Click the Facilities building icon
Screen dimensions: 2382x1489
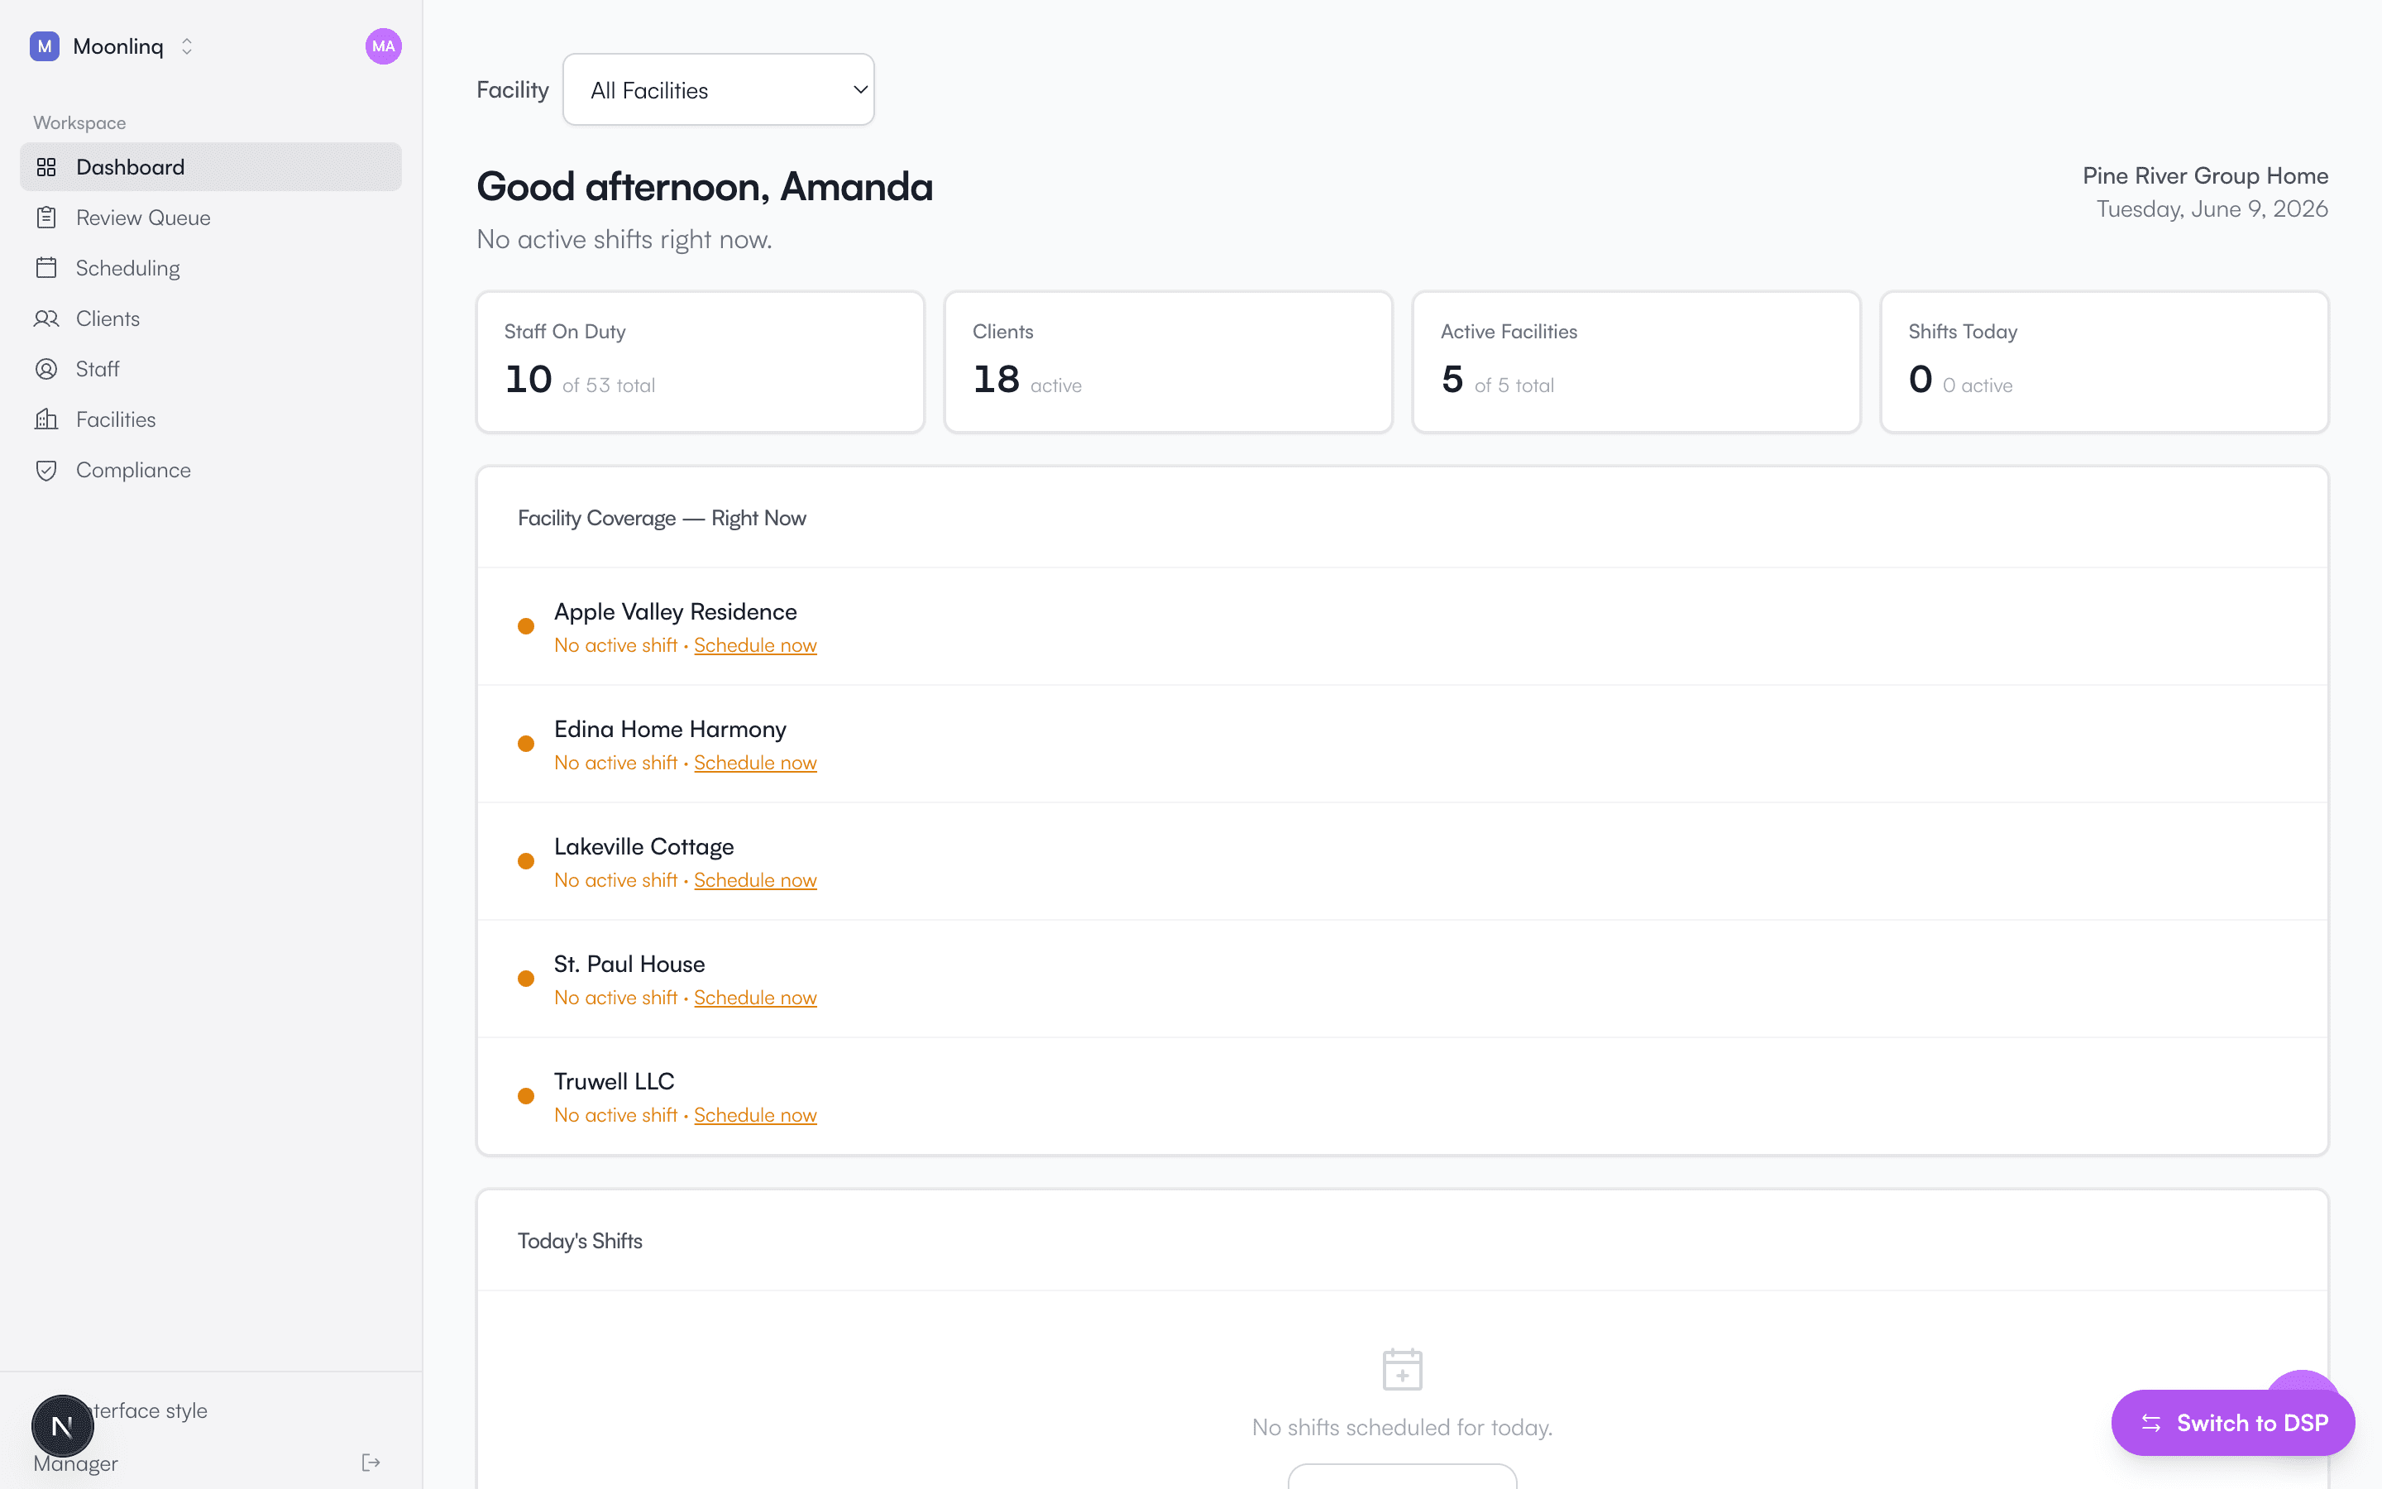[x=46, y=419]
